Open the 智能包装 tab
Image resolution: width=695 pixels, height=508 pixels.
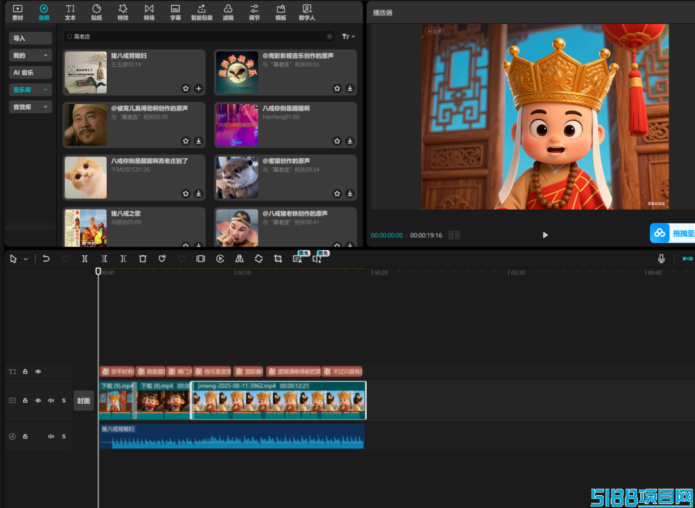coord(201,12)
